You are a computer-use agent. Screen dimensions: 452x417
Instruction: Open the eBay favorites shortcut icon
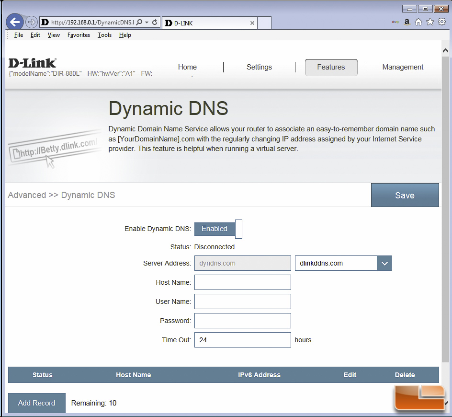395,22
